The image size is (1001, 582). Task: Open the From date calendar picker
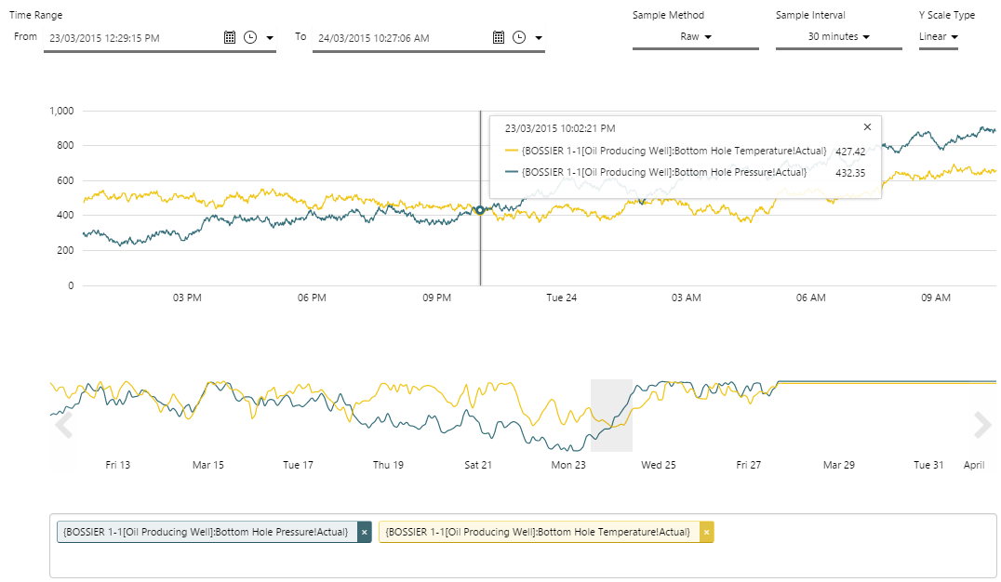[x=230, y=37]
